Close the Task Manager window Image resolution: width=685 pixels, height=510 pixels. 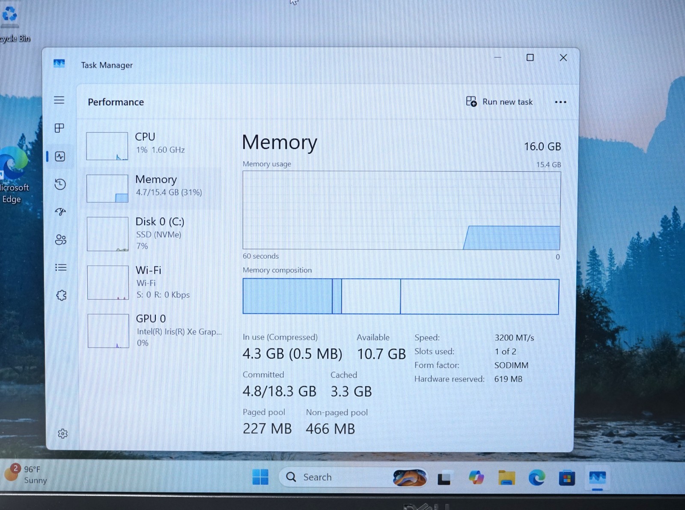pyautogui.click(x=563, y=57)
